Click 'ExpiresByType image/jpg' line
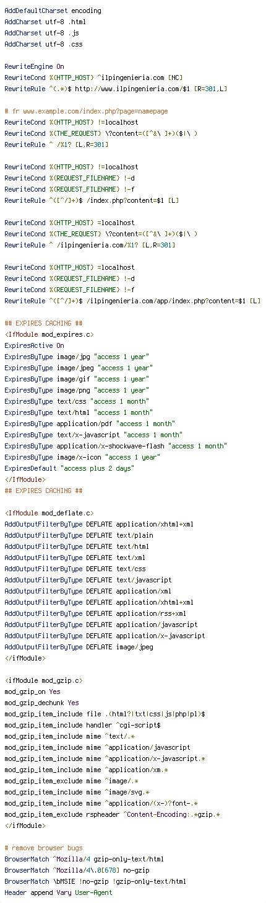Image resolution: width=266 pixels, height=903 pixels. pyautogui.click(x=77, y=357)
